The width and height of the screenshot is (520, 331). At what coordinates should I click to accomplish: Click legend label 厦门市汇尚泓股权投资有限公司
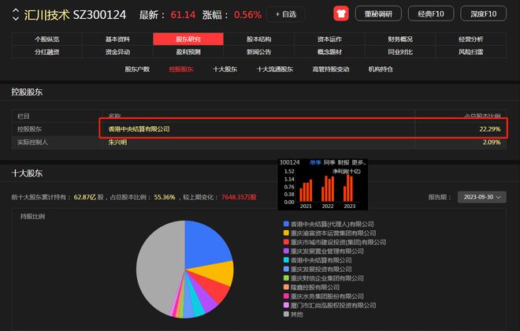click(x=333, y=305)
